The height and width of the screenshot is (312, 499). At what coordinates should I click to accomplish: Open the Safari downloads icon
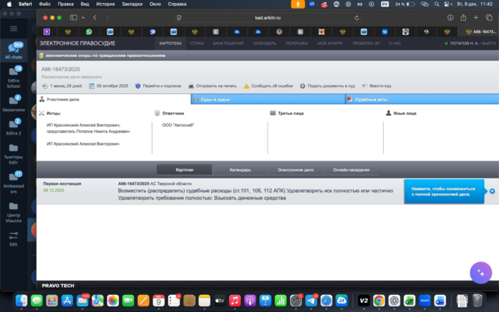coord(449,17)
